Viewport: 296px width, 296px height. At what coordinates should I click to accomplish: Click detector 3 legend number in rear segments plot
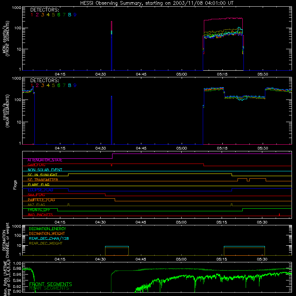click(43, 85)
